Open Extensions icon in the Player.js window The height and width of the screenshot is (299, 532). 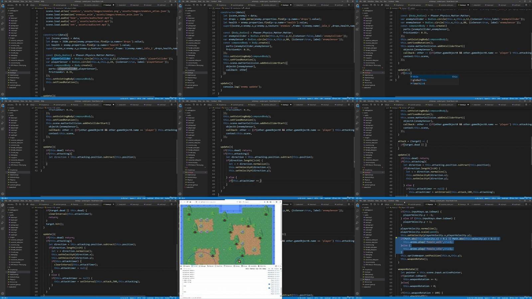pyautogui.click(x=357, y=228)
